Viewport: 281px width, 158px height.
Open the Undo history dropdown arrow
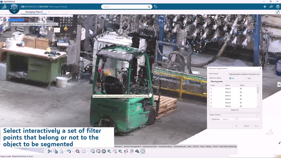click(73, 152)
